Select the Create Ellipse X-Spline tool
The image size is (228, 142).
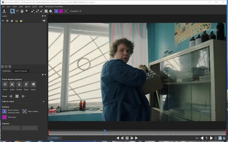point(51,11)
